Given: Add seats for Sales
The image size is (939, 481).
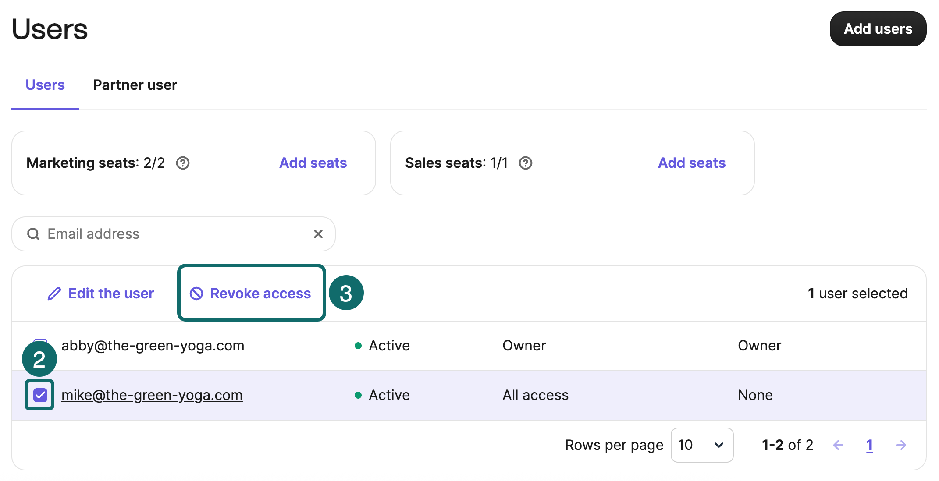Looking at the screenshot, I should (x=692, y=163).
